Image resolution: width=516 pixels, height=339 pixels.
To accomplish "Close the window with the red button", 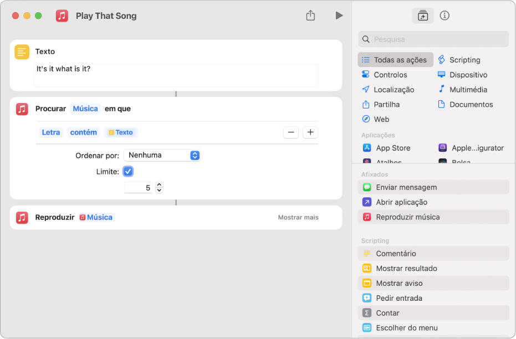I will pos(15,16).
